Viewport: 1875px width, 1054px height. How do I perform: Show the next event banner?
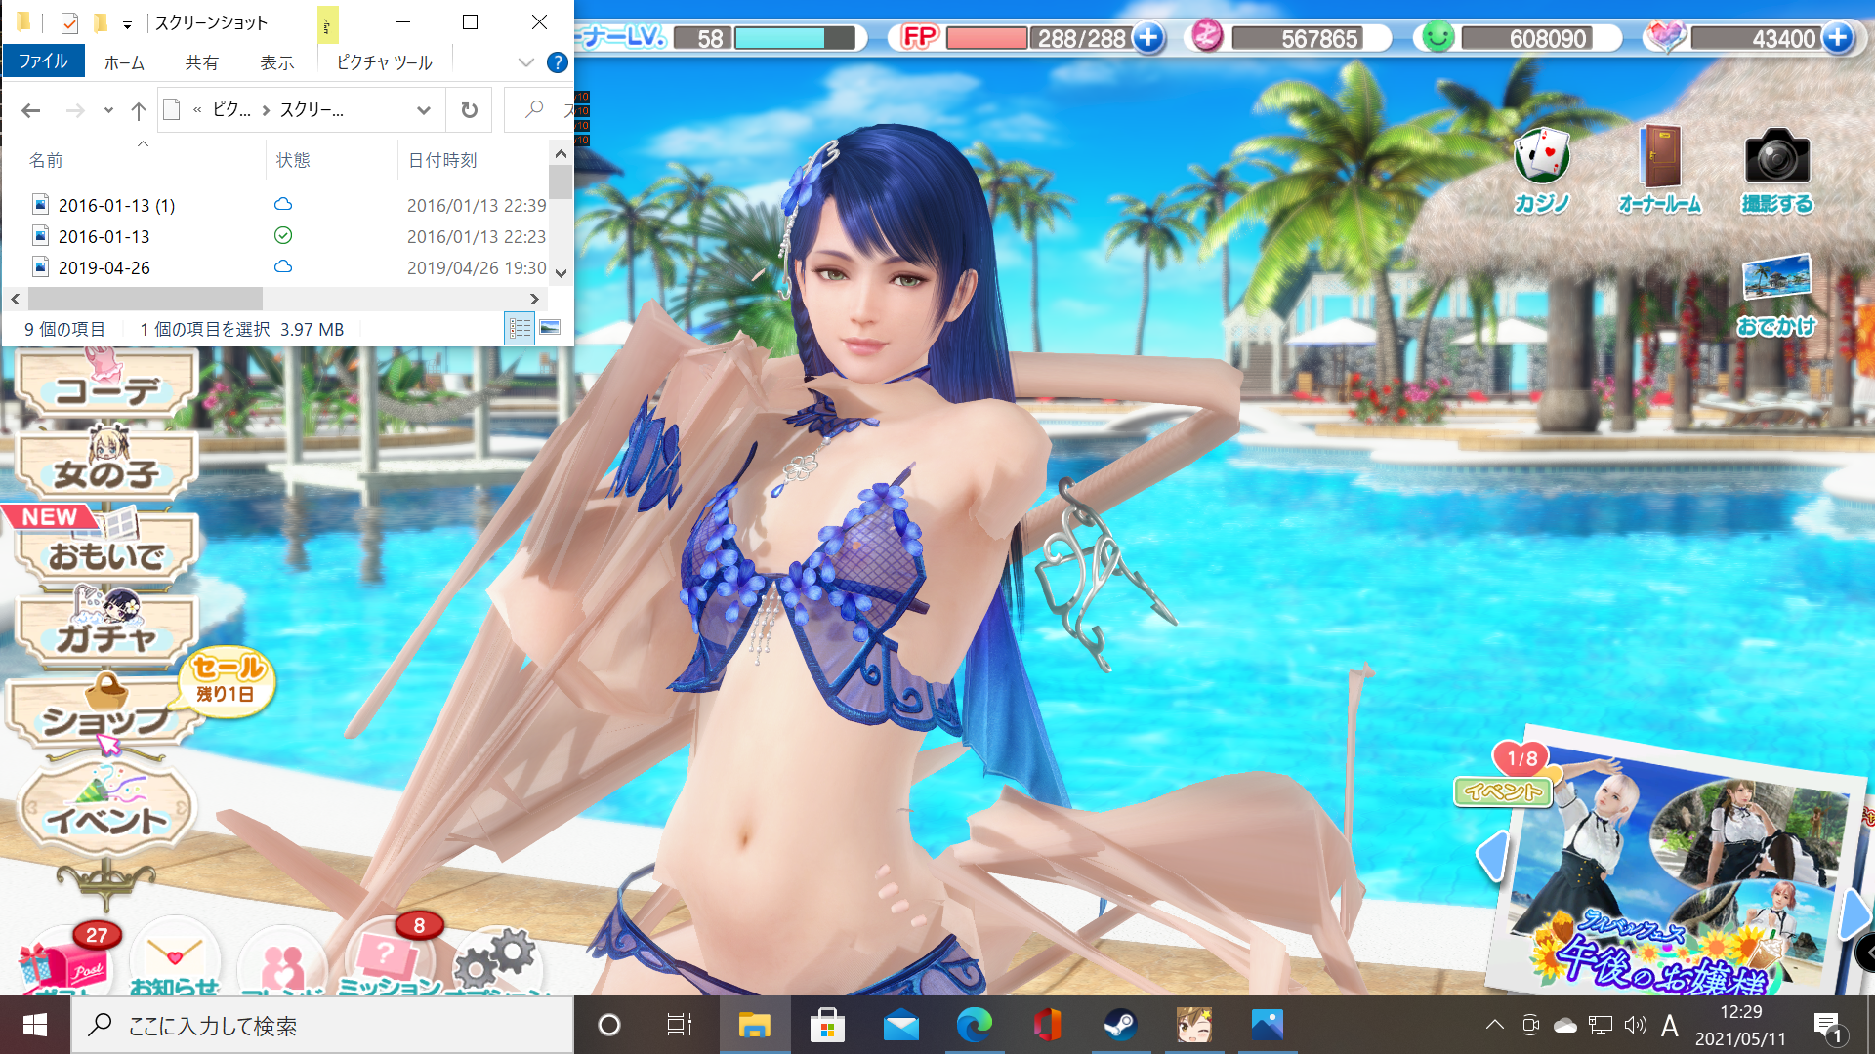1854,912
